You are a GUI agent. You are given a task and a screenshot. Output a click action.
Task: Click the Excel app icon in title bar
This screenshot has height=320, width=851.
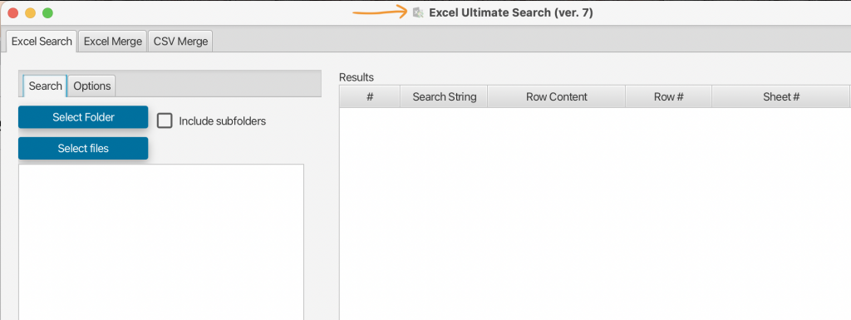pos(418,12)
